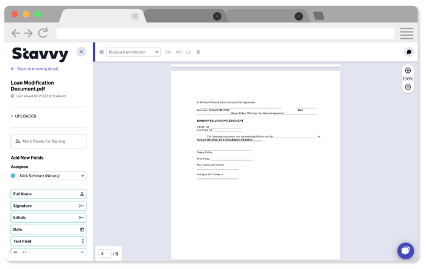Click the zoom in magnifier icon
Screen dimensions: 426x269
[408, 71]
